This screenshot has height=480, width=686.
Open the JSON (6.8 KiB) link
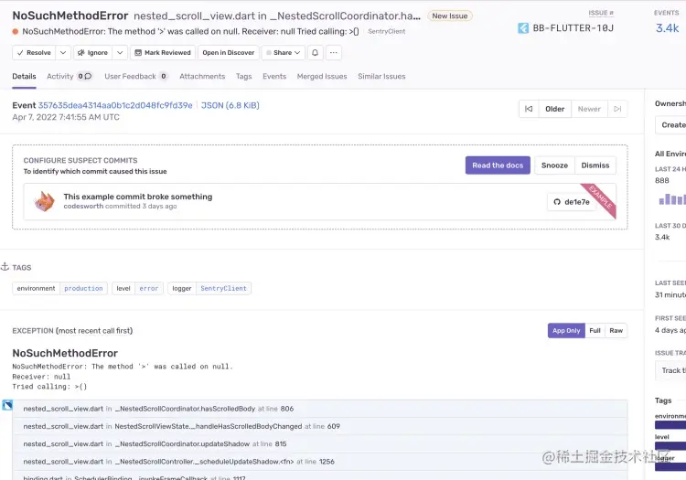pos(230,105)
